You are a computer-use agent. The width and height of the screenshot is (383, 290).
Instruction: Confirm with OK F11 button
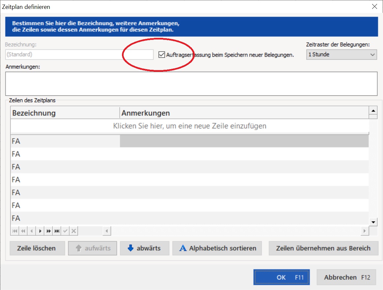coord(281,277)
